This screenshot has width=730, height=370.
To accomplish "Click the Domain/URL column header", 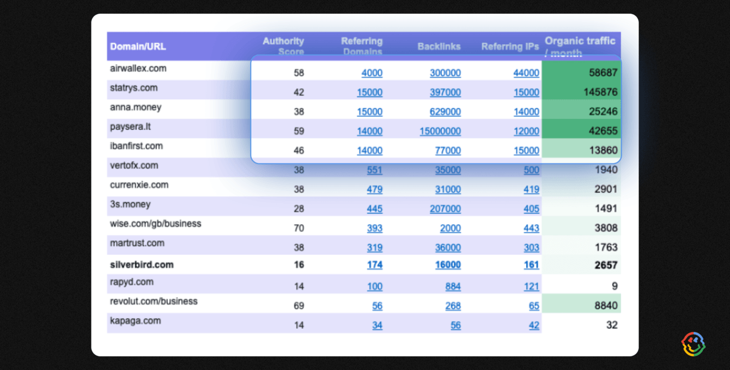I will pos(138,47).
